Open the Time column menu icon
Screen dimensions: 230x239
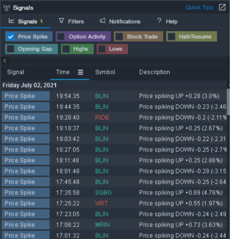click(80, 72)
